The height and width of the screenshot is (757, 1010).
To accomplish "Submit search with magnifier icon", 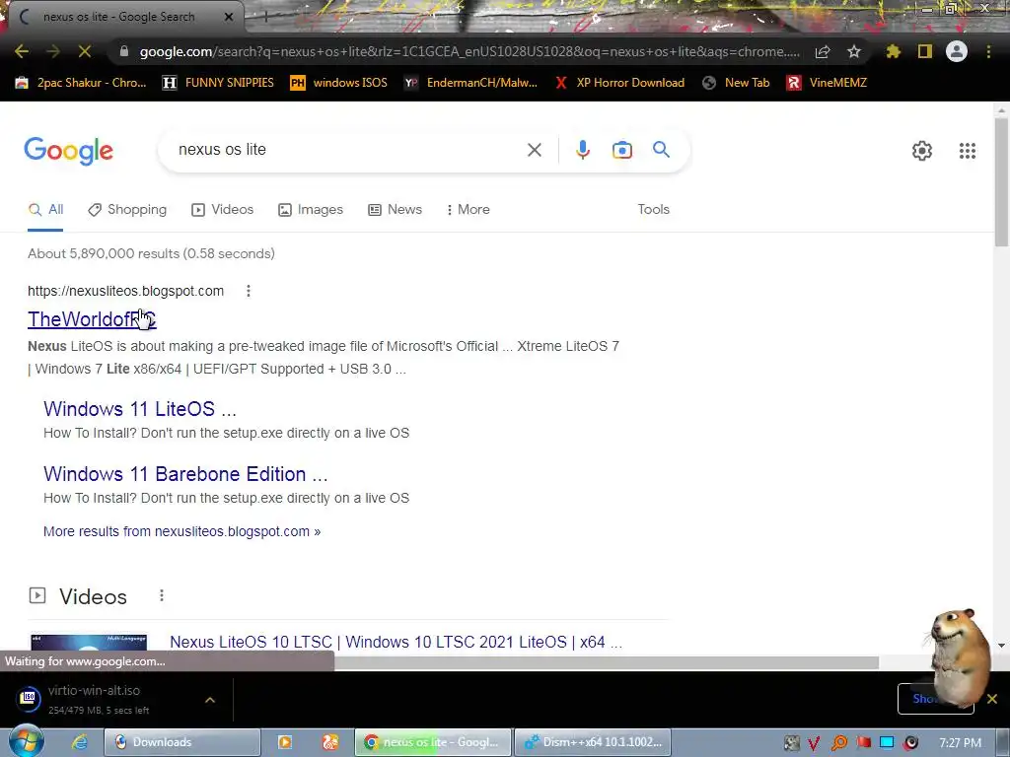I will click(661, 150).
